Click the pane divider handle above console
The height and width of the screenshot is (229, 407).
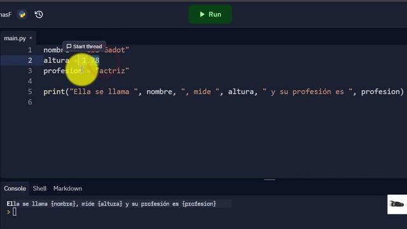270,179
